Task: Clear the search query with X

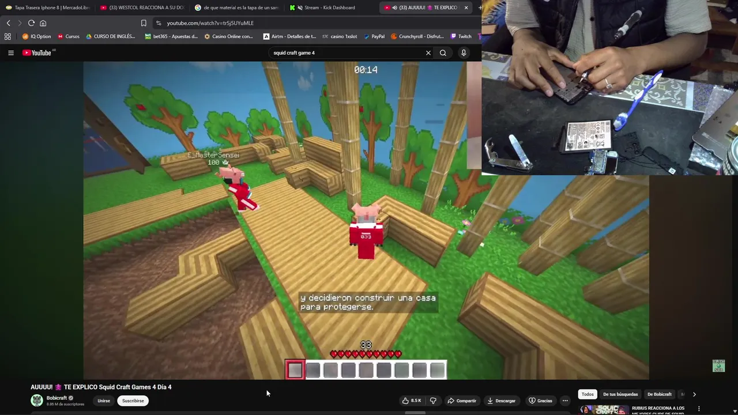Action: 428,52
